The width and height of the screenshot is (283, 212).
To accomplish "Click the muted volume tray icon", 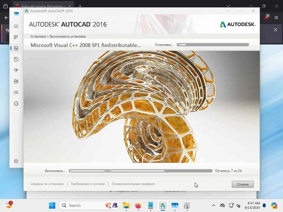I will 238,205.
